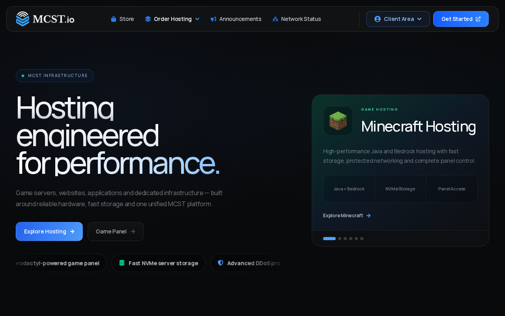Click the MCST.io logo
Image resolution: width=505 pixels, height=316 pixels.
click(45, 19)
